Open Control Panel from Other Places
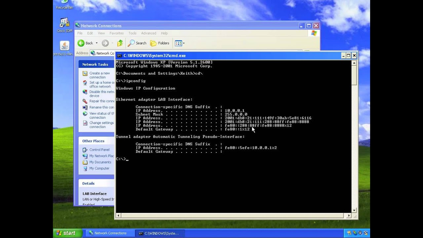 coord(99,150)
